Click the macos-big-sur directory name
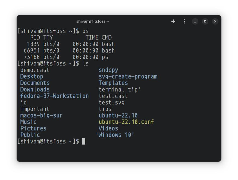 pos(41,116)
